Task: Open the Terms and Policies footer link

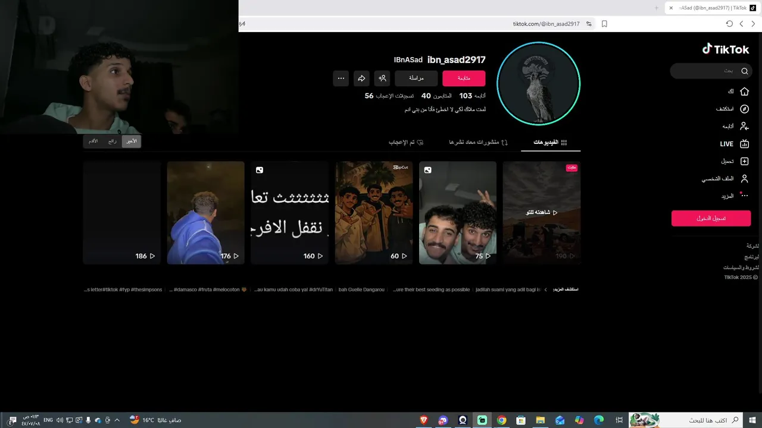Action: click(741, 267)
